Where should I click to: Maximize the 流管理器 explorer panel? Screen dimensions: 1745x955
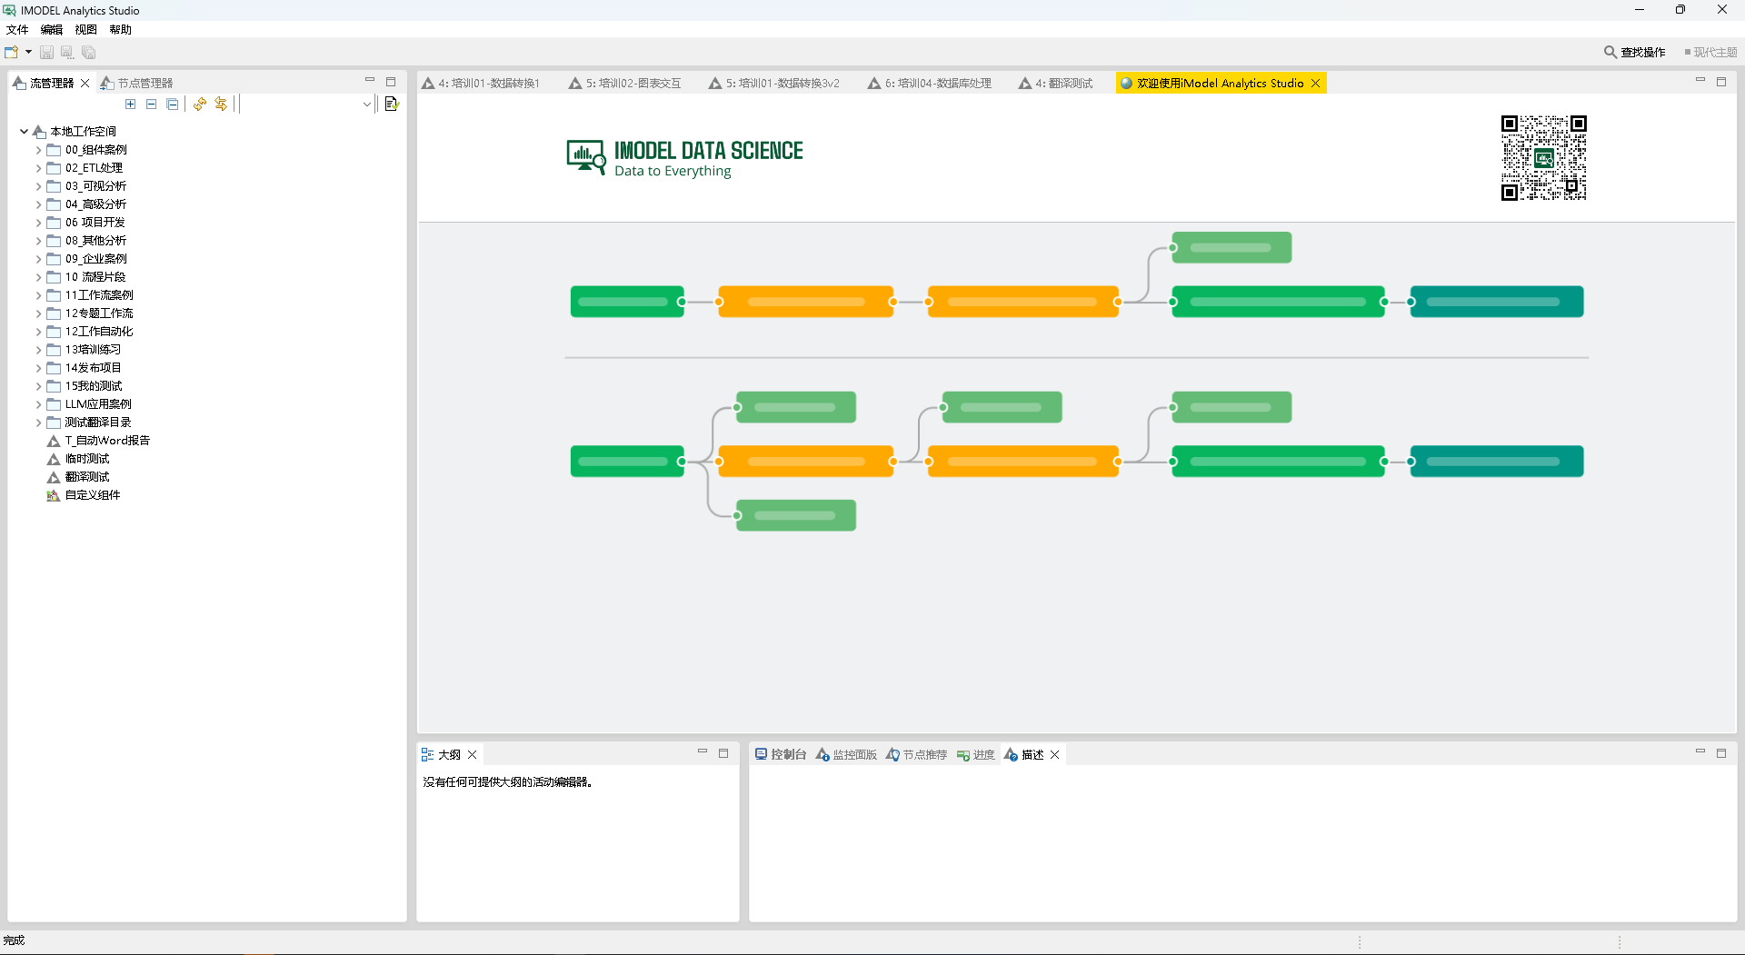coord(391,82)
